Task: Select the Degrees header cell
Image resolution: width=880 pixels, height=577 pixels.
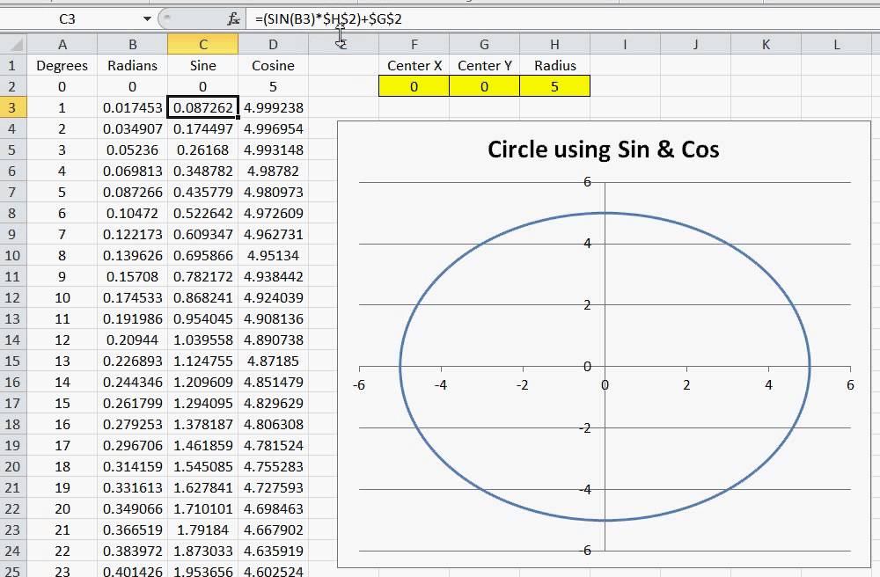Action: point(62,66)
